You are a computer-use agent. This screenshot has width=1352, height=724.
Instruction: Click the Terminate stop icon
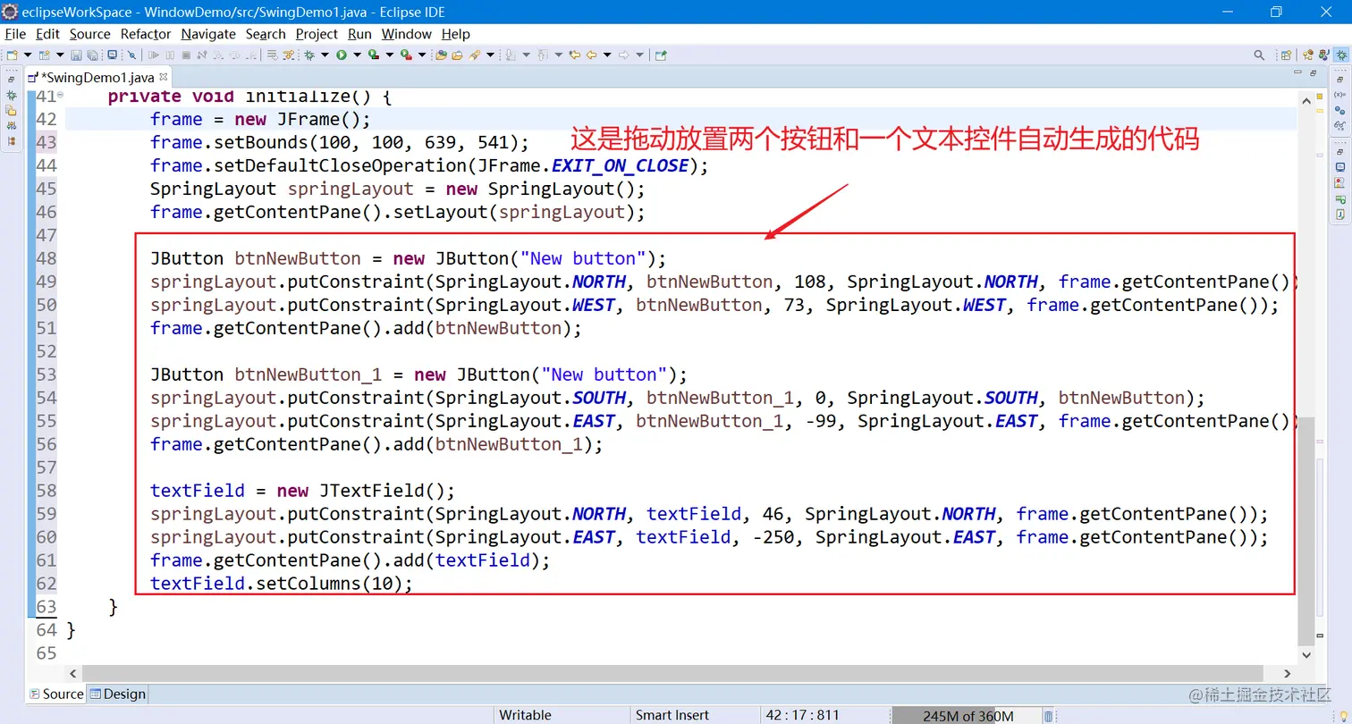(x=186, y=55)
